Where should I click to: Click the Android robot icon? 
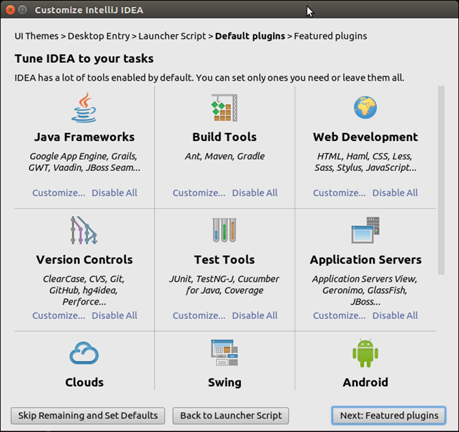(365, 353)
